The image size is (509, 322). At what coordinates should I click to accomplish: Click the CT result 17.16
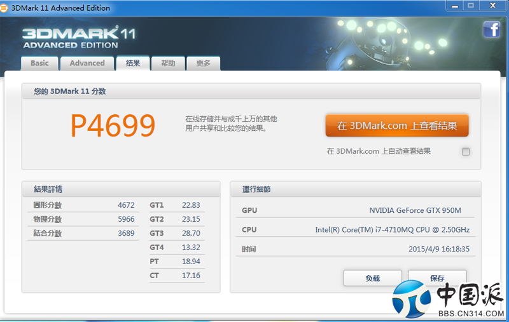tap(191, 276)
